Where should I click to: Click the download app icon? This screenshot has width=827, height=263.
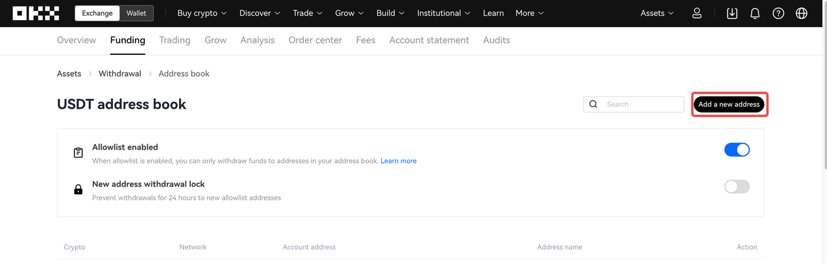732,13
